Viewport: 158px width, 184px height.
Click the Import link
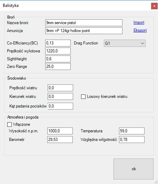139,22
